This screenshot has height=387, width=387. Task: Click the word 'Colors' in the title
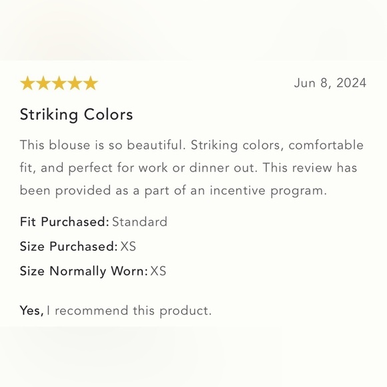[x=108, y=115]
